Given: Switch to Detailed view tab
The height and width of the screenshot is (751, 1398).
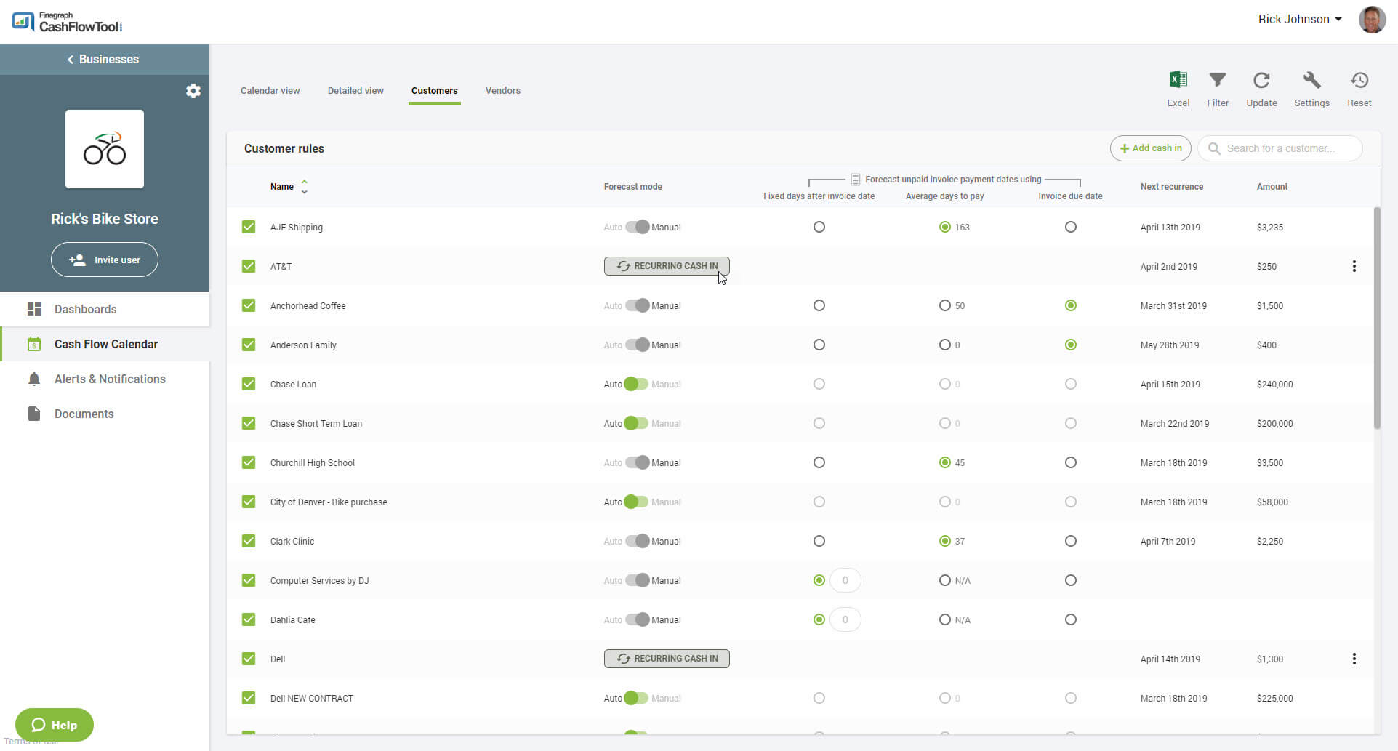Looking at the screenshot, I should [355, 91].
